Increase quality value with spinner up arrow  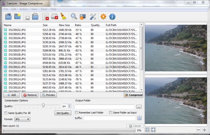click(69, 105)
